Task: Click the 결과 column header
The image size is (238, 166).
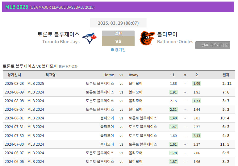Action: (226, 75)
